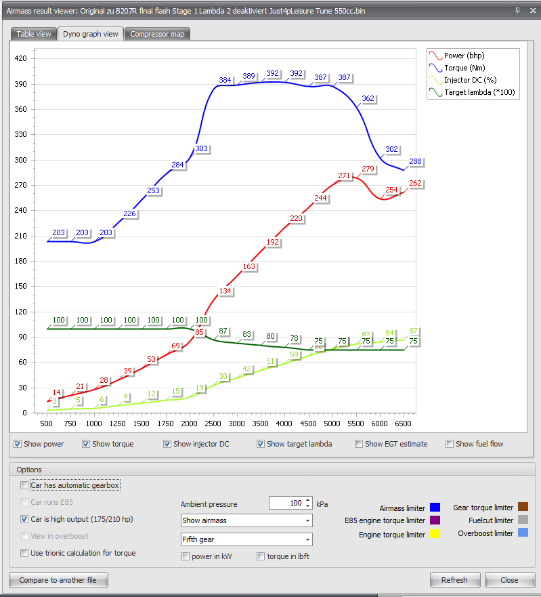
Task: Uncheck the Show power checkbox
Action: tap(18, 444)
